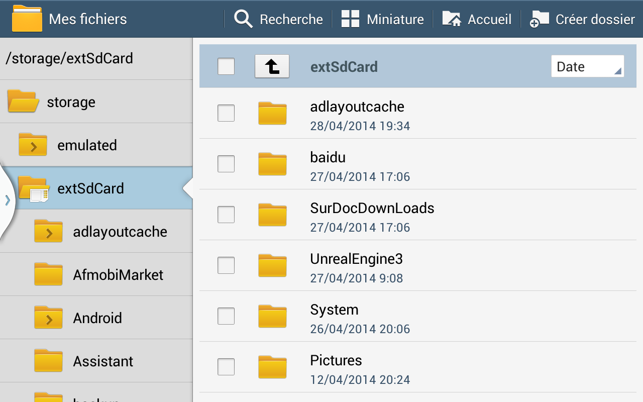Expand the emulated folder in the tree
The height and width of the screenshot is (402, 643).
(x=33, y=145)
